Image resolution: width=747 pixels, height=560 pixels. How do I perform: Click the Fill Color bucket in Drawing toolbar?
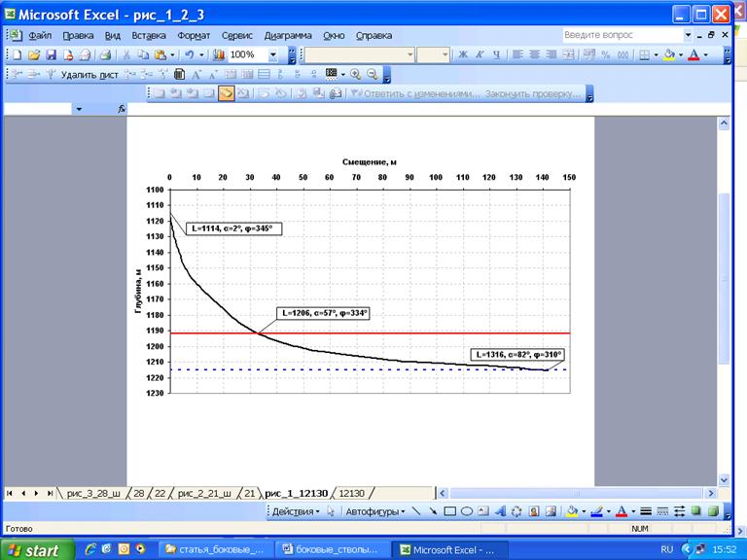click(x=572, y=510)
